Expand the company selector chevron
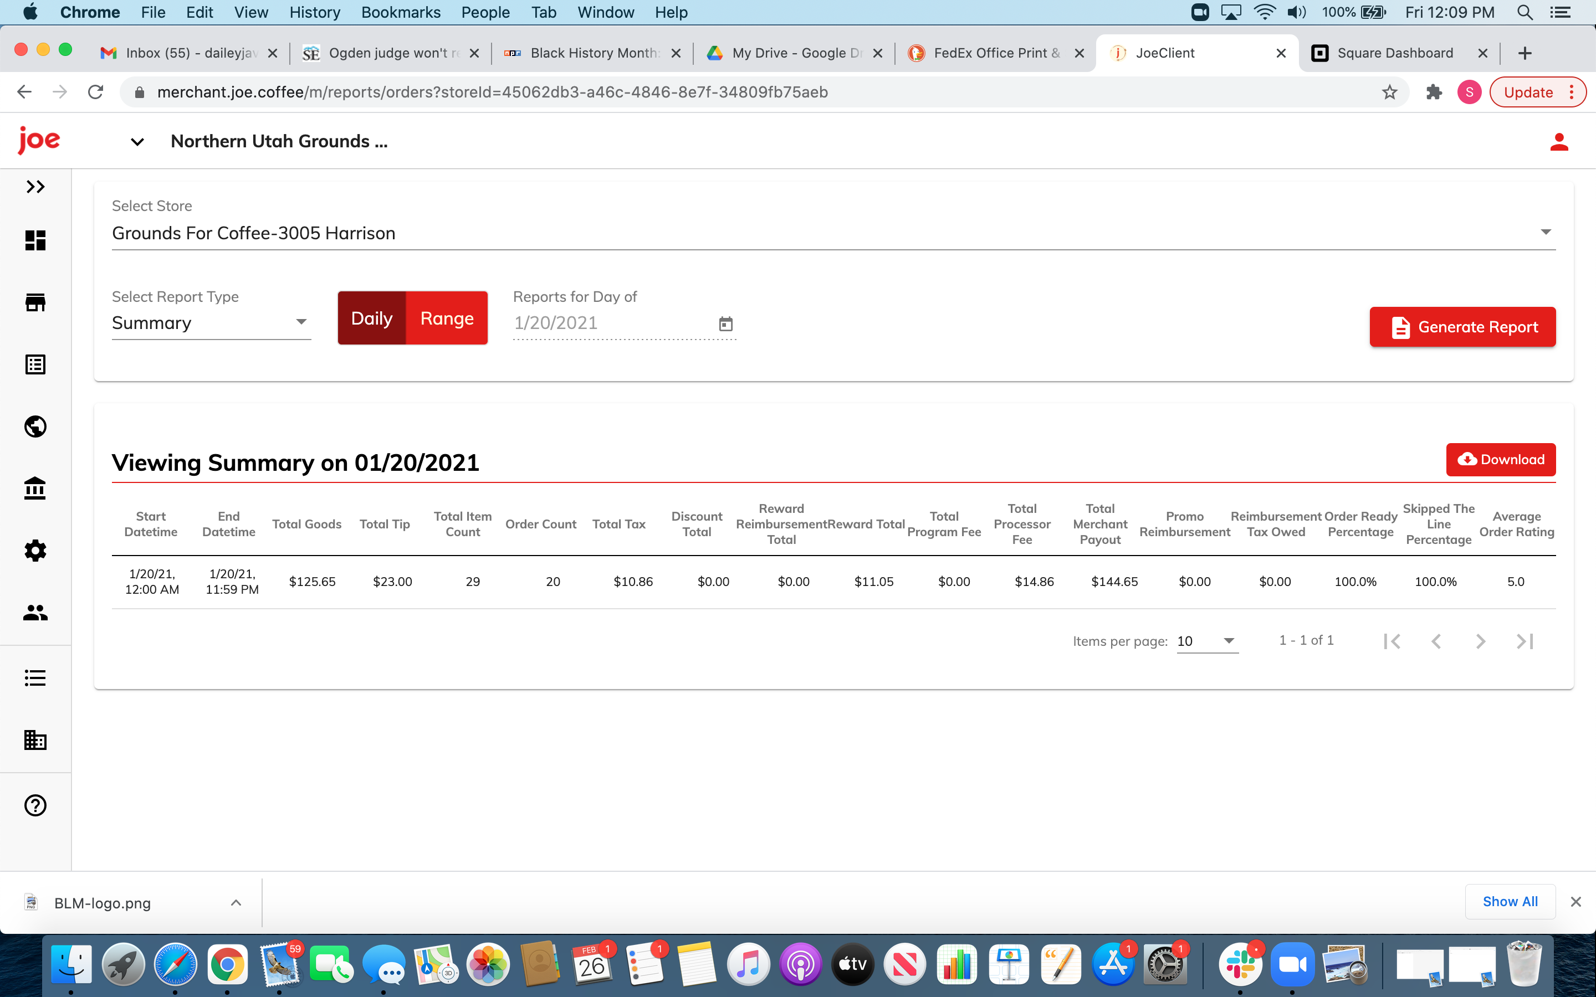The height and width of the screenshot is (997, 1596). click(x=137, y=142)
